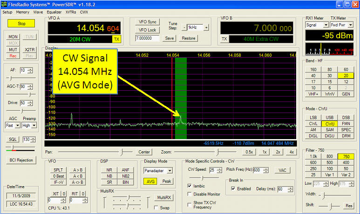Switch to DIGU mode
The image size is (360, 214).
(x=329, y=136)
